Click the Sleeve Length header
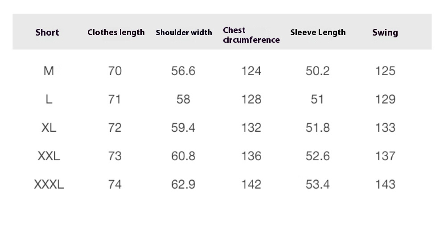 coord(318,32)
